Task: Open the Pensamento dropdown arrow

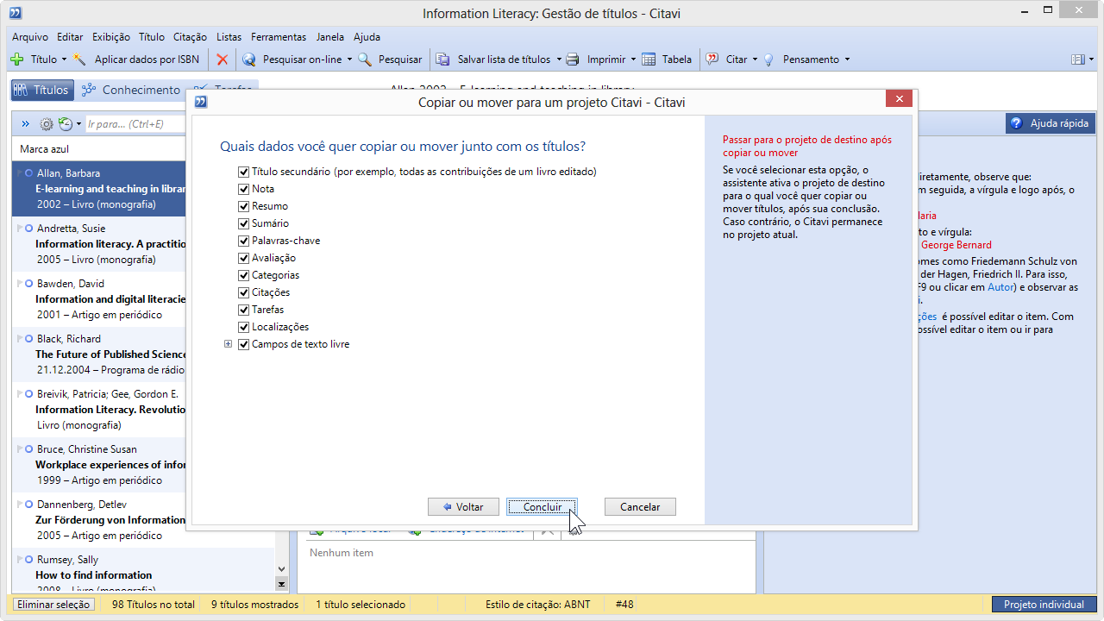Action: click(x=847, y=60)
